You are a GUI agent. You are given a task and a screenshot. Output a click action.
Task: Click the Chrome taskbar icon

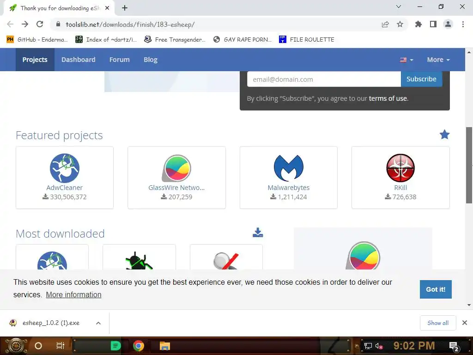click(139, 346)
